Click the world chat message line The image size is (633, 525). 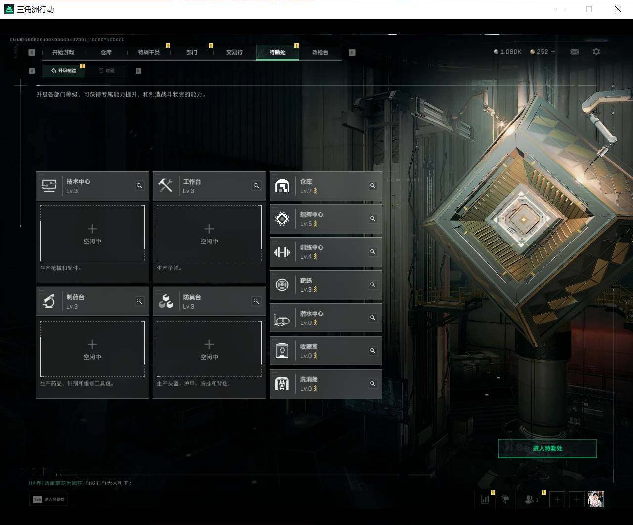(x=80, y=483)
